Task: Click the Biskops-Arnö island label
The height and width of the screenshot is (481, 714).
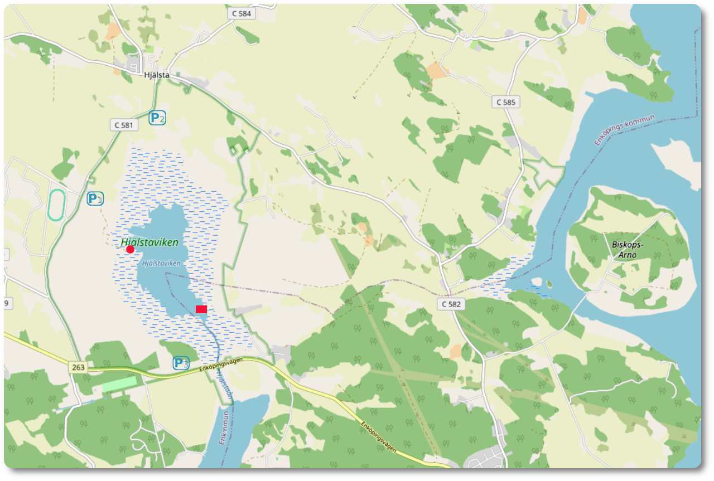Action: click(x=628, y=250)
